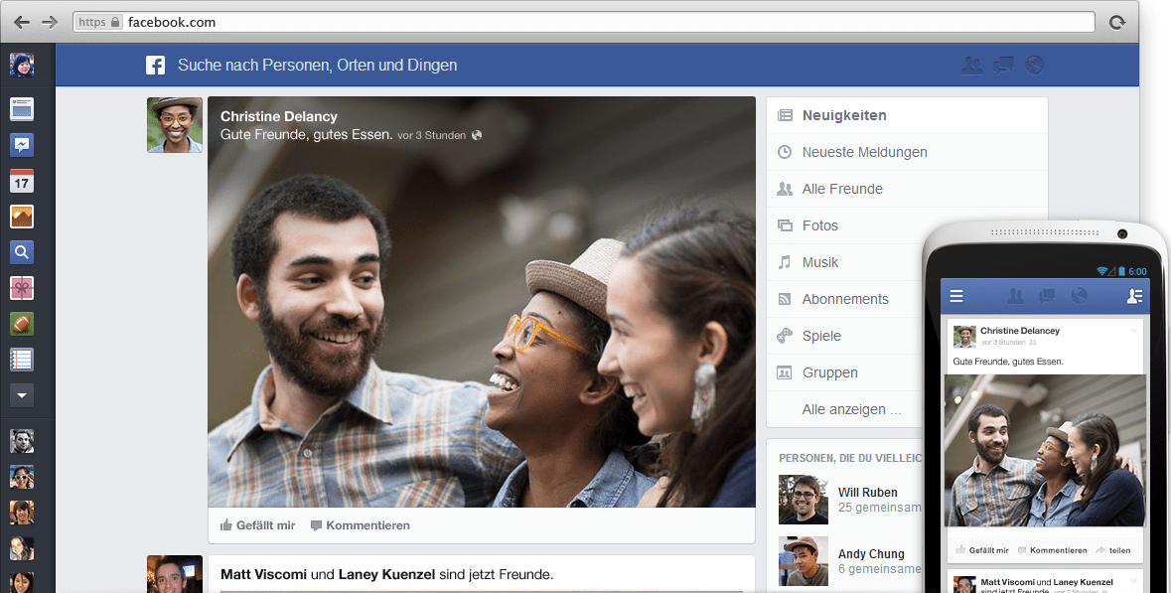Open the large photo of three friends in desktop feed
Screen dimensions: 1171x593
click(x=482, y=302)
